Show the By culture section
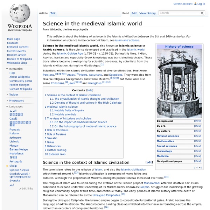The width and height of the screenshot is (210, 210). 197,131
